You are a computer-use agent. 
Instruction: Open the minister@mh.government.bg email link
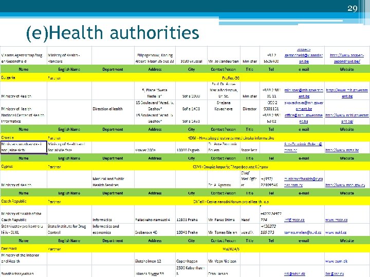coord(304,93)
